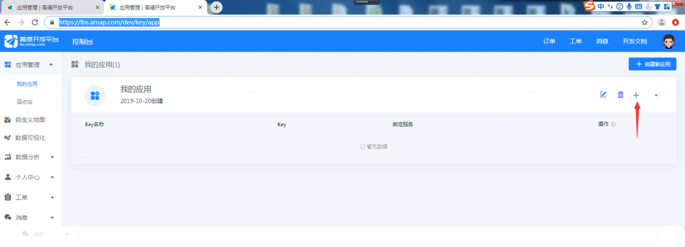Click 控制台 in the header
The height and width of the screenshot is (247, 685).
(82, 42)
